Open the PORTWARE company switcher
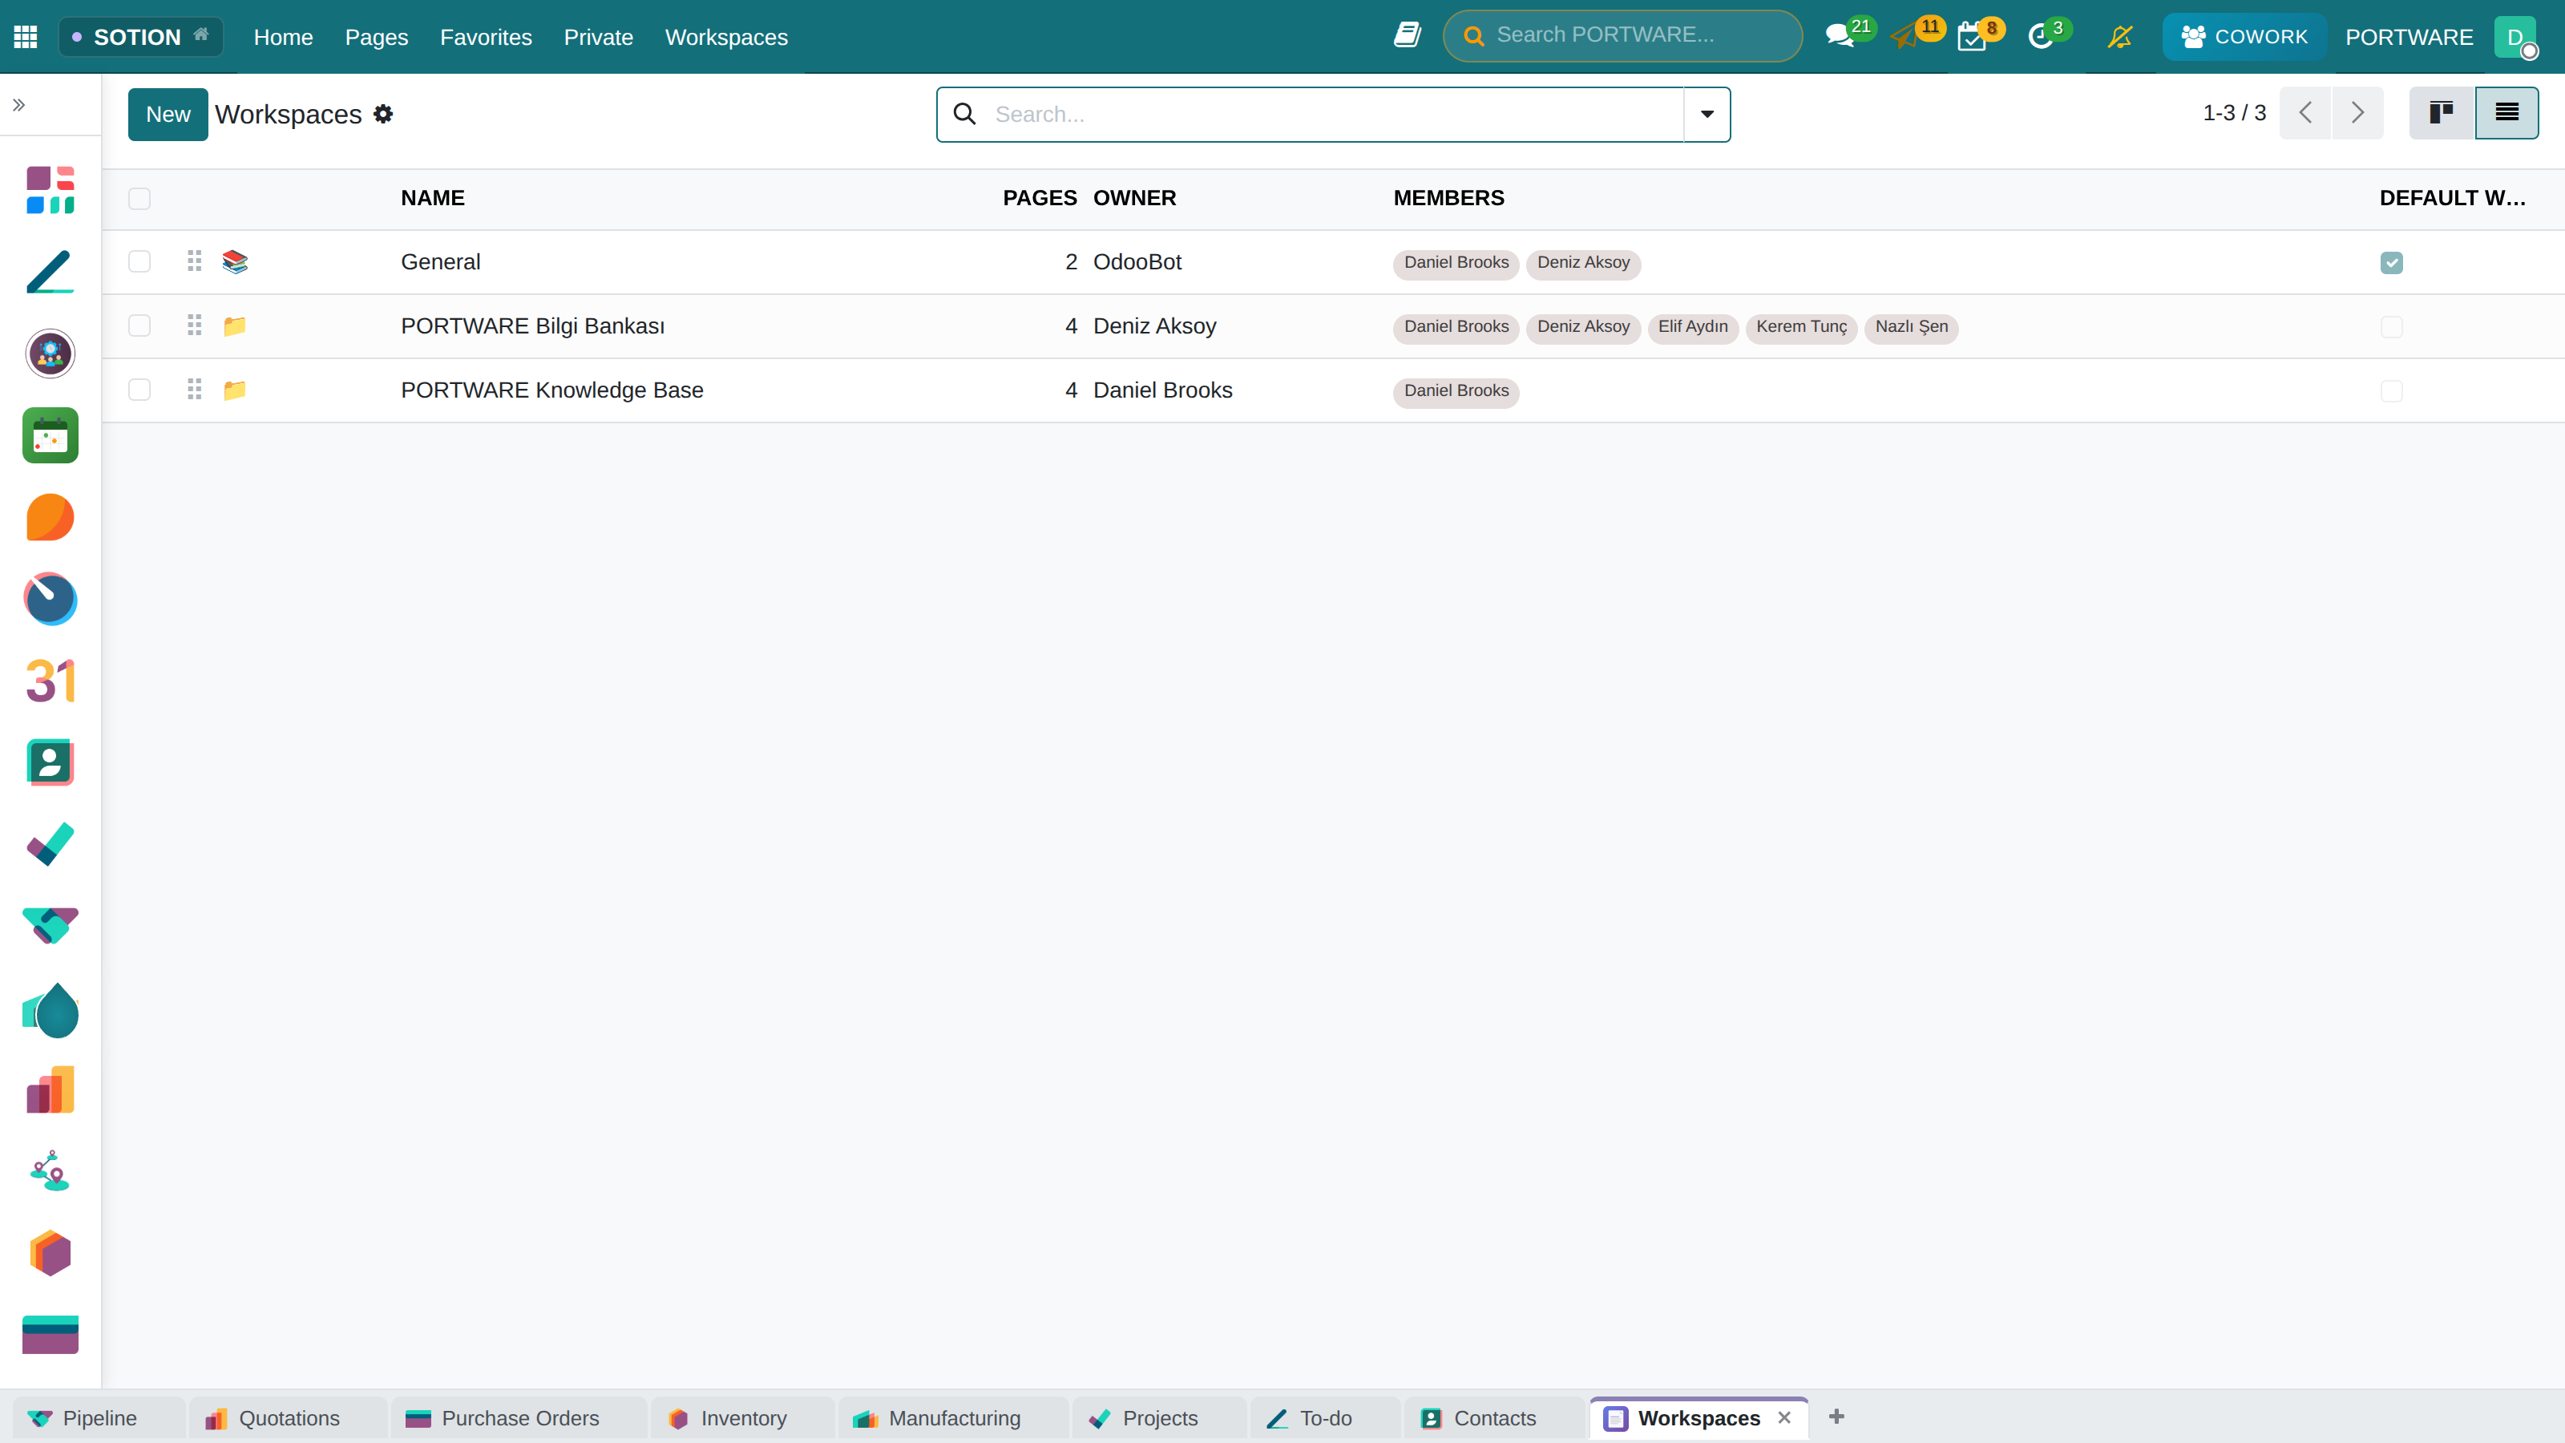 pyautogui.click(x=2409, y=37)
